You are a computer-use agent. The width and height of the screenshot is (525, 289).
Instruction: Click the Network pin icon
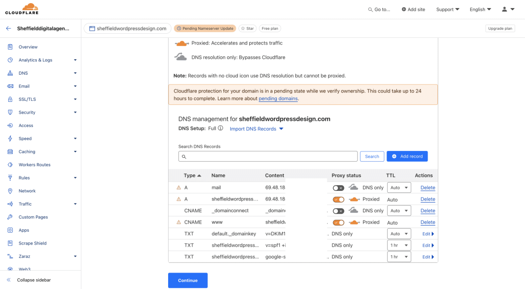click(x=10, y=191)
